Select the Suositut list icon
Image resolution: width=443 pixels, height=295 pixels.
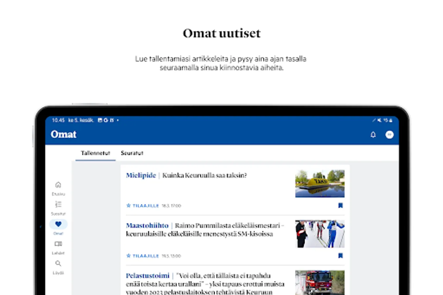point(58,204)
